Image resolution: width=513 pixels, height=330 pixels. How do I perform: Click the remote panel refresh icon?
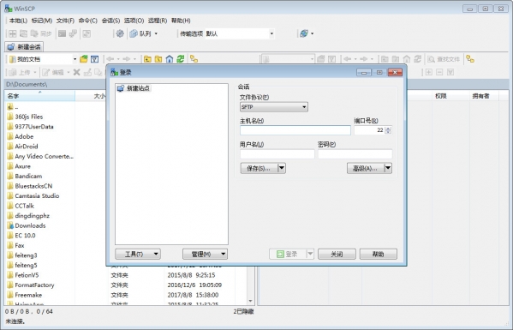click(417, 59)
